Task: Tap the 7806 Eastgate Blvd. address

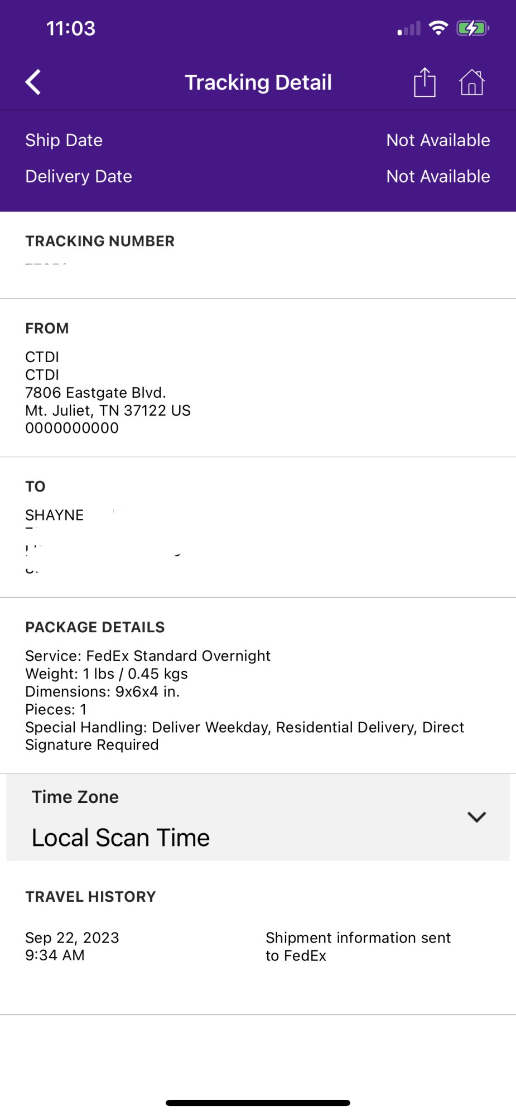Action: (95, 393)
